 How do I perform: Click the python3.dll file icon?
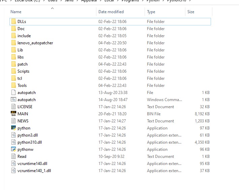tap(13, 135)
